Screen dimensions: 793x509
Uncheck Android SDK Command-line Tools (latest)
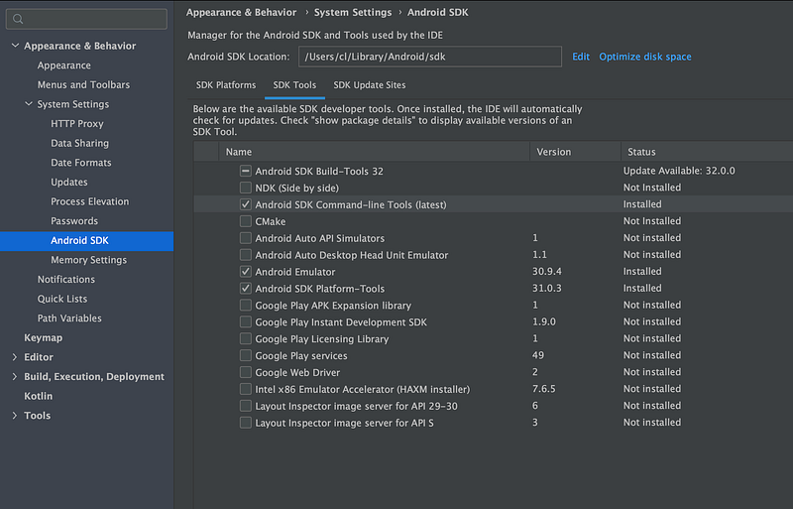pos(245,204)
